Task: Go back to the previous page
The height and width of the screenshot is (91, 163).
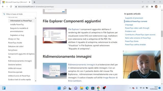Action: coord(3,7)
